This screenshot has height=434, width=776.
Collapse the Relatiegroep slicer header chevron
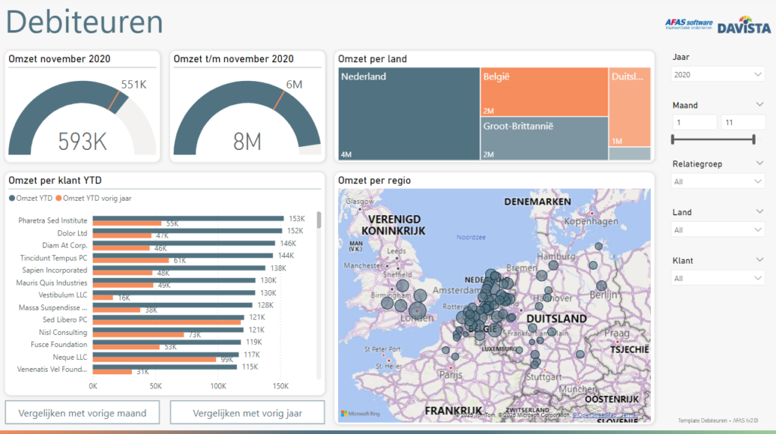tap(759, 163)
